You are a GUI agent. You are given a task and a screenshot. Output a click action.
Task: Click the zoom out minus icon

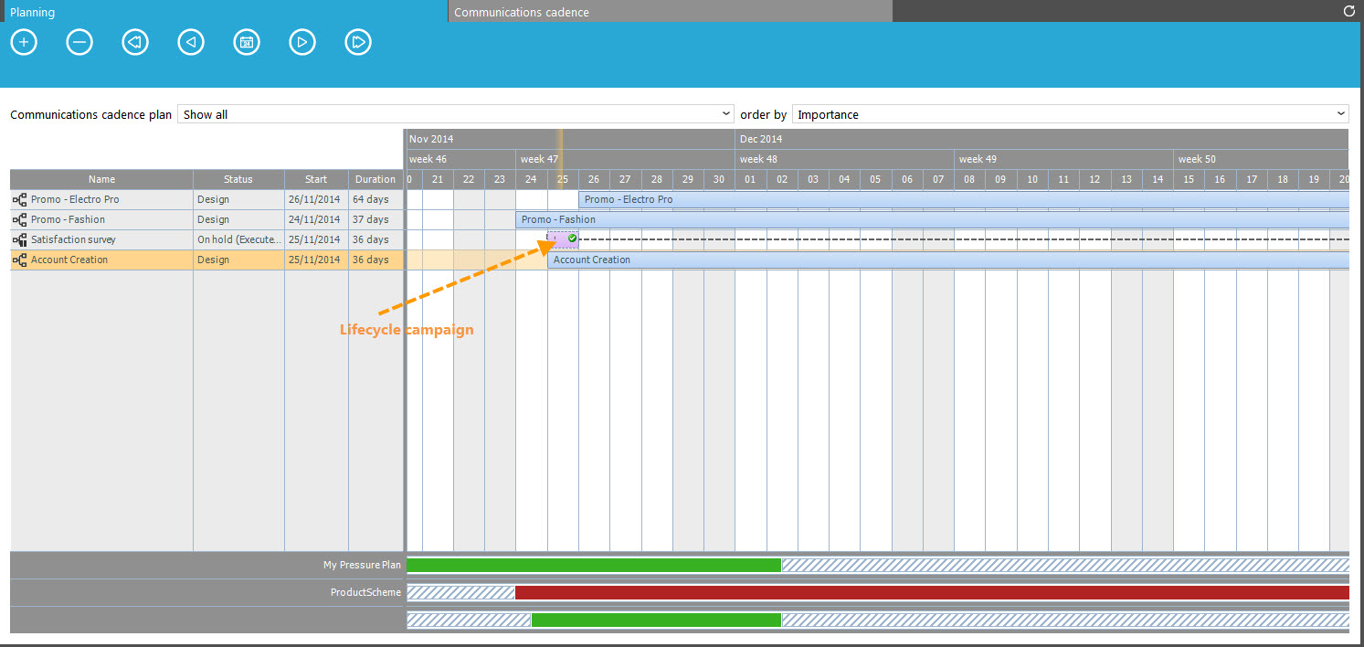79,42
